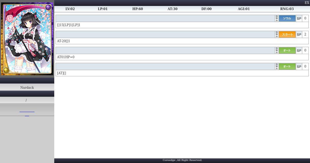
Task: Click the SP label beside ソウル badge
Action: [x=299, y=18]
